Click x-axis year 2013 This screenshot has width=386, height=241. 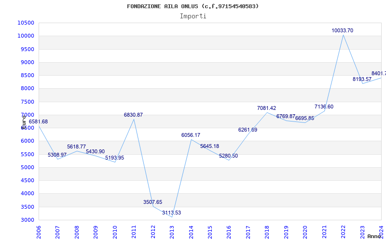(172, 232)
